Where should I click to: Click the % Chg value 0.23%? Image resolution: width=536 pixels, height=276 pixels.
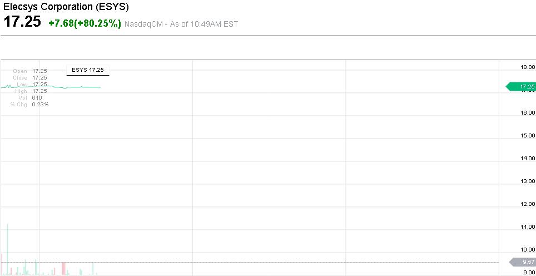(40, 104)
